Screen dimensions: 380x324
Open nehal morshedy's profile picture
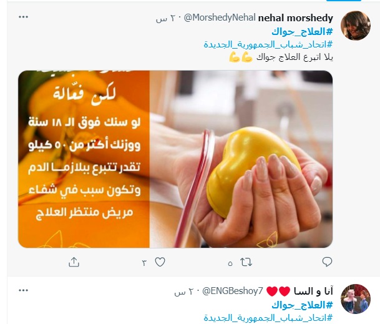(x=356, y=26)
